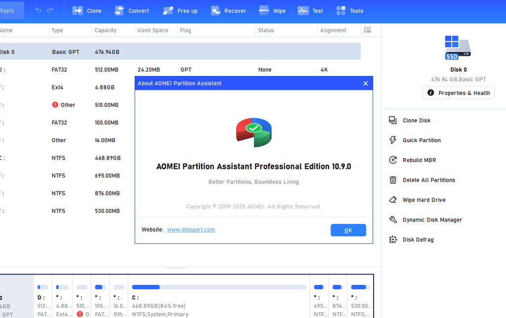
Task: Select the NTFS 876.00MB partition row
Action: pos(67,193)
